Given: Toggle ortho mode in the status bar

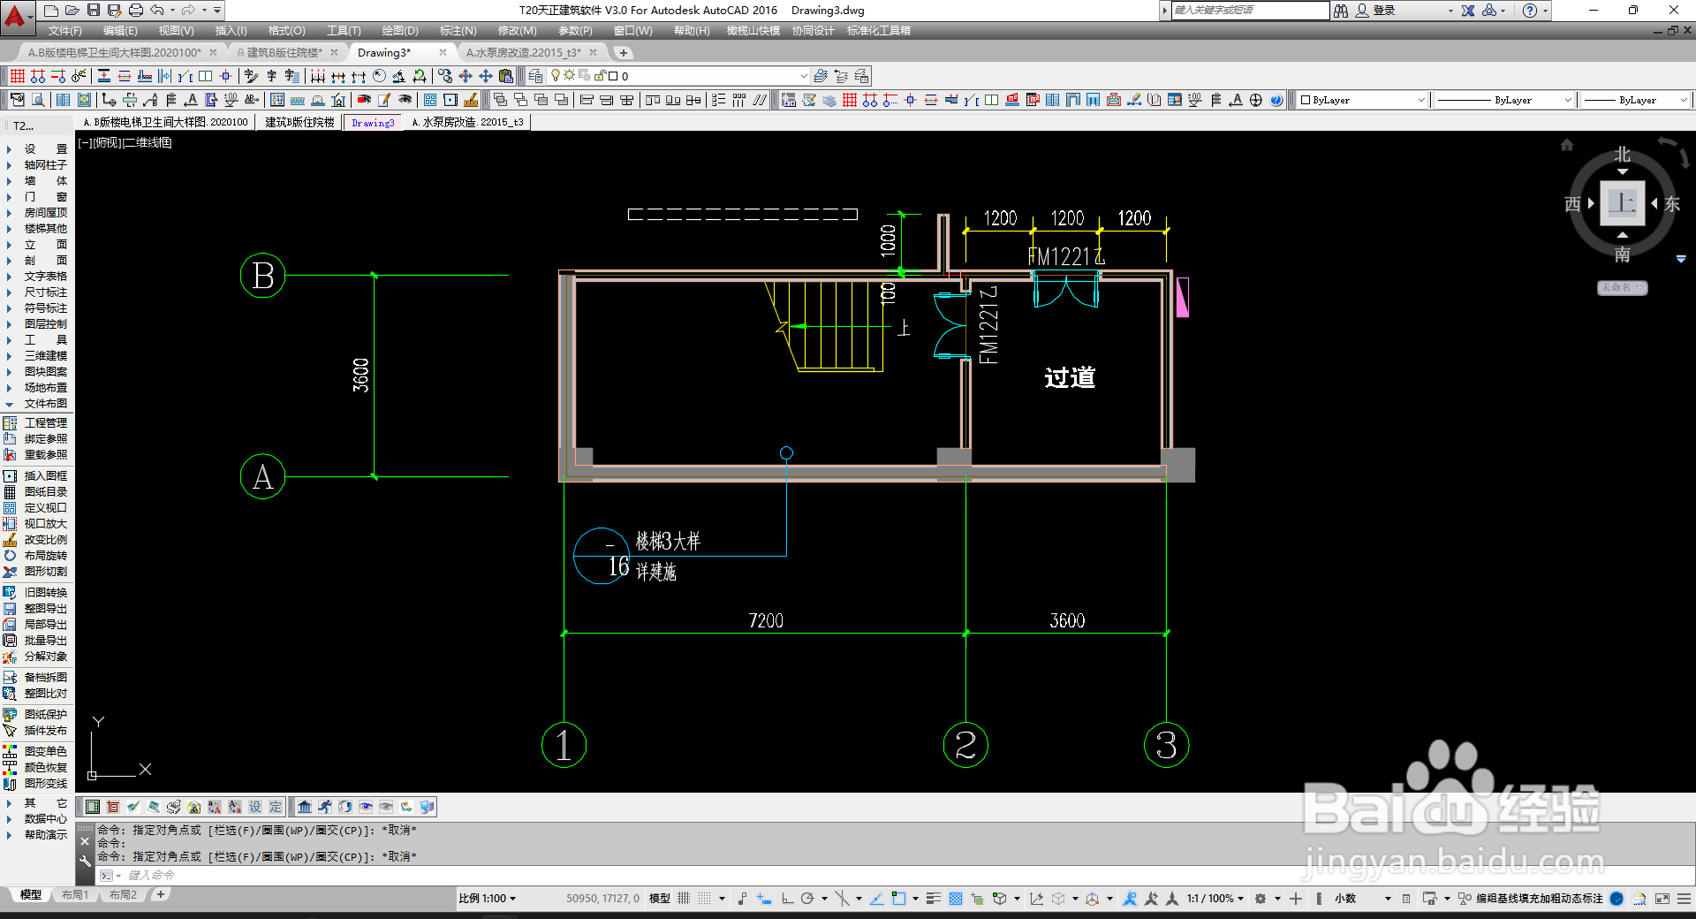Looking at the screenshot, I should tap(787, 899).
